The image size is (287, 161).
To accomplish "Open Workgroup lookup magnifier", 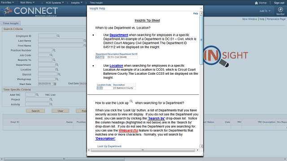I will [x=57, y=79].
